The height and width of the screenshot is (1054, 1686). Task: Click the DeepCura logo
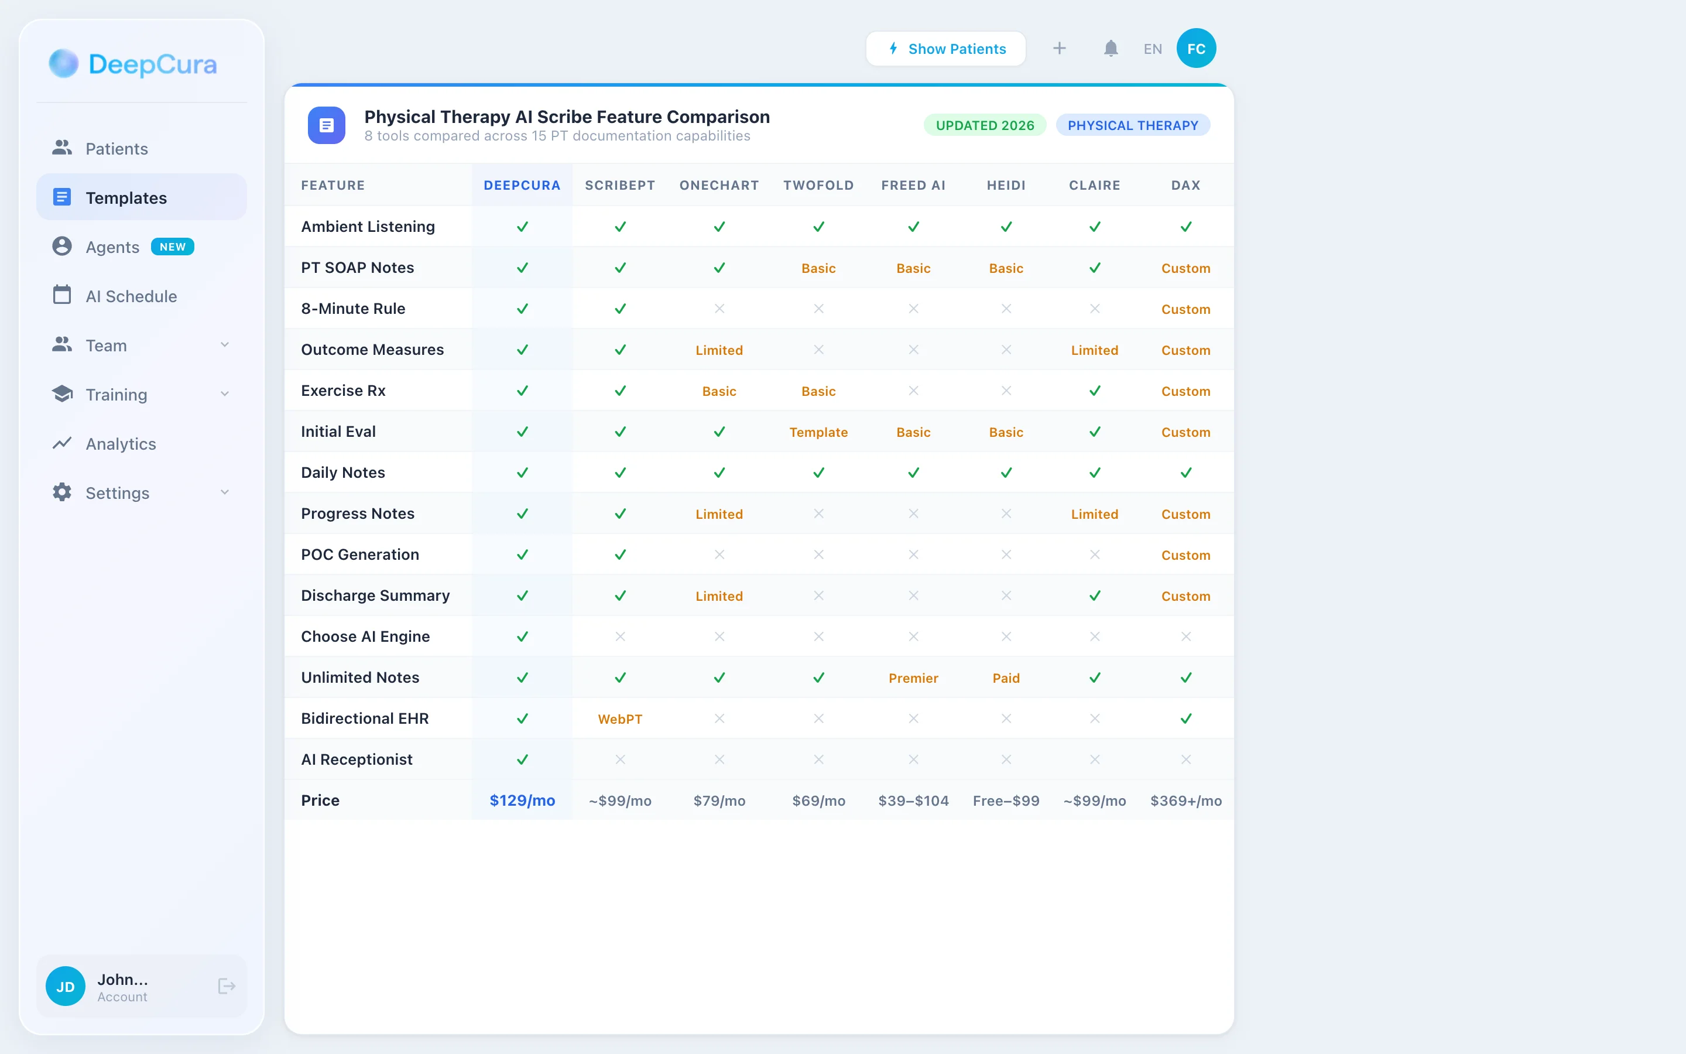click(132, 63)
